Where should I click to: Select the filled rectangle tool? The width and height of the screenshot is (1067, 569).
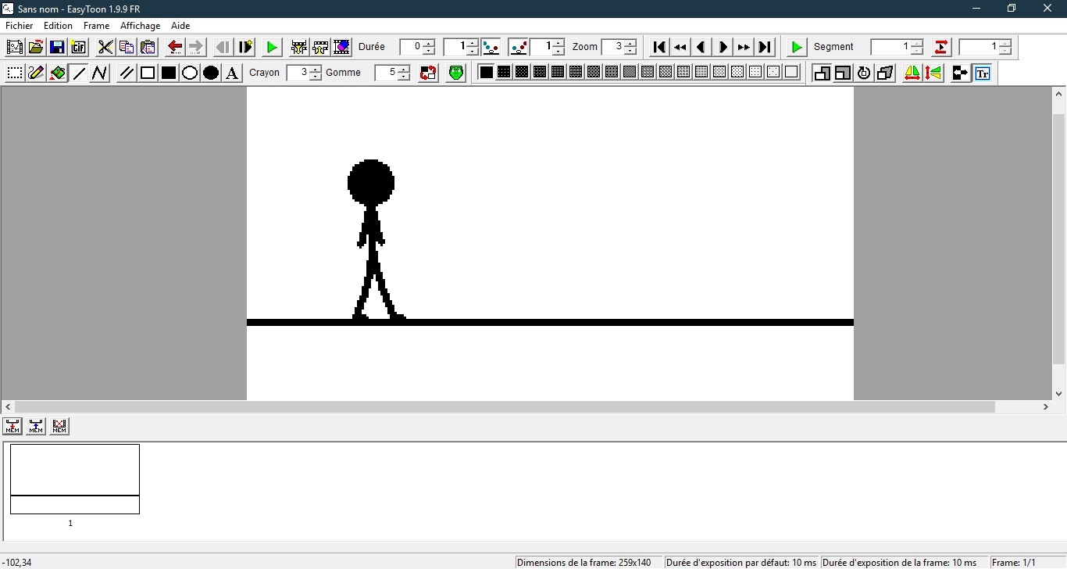tap(168, 72)
